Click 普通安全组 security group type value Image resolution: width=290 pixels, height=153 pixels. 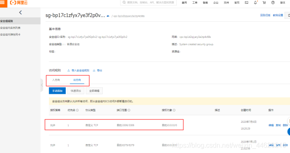coord(73,44)
